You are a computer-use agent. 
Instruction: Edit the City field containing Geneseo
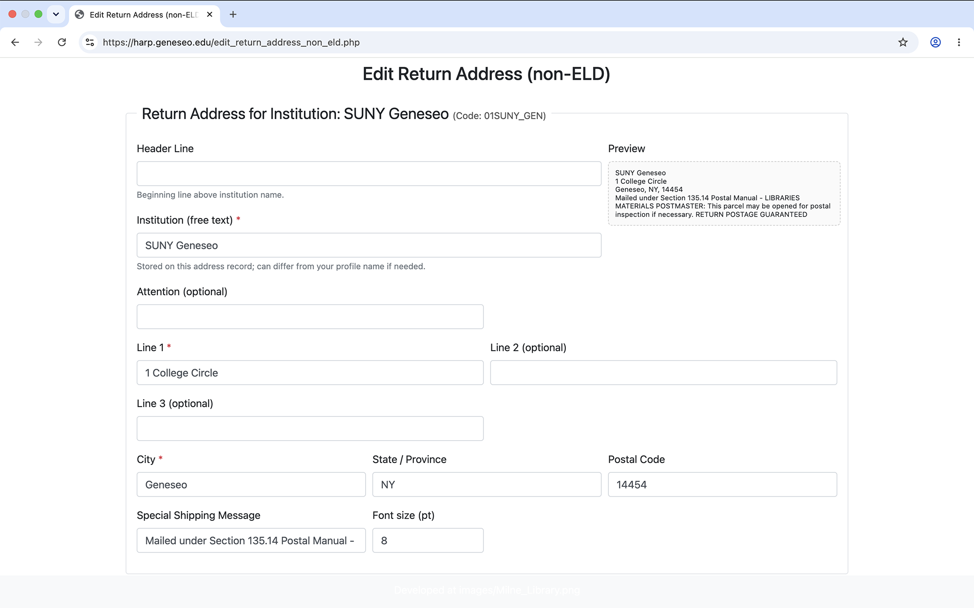point(251,484)
